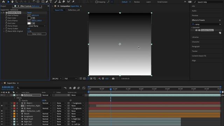The height and width of the screenshot is (126, 224).
Task: Select the Clone Stamp tool
Action: click(60, 2)
